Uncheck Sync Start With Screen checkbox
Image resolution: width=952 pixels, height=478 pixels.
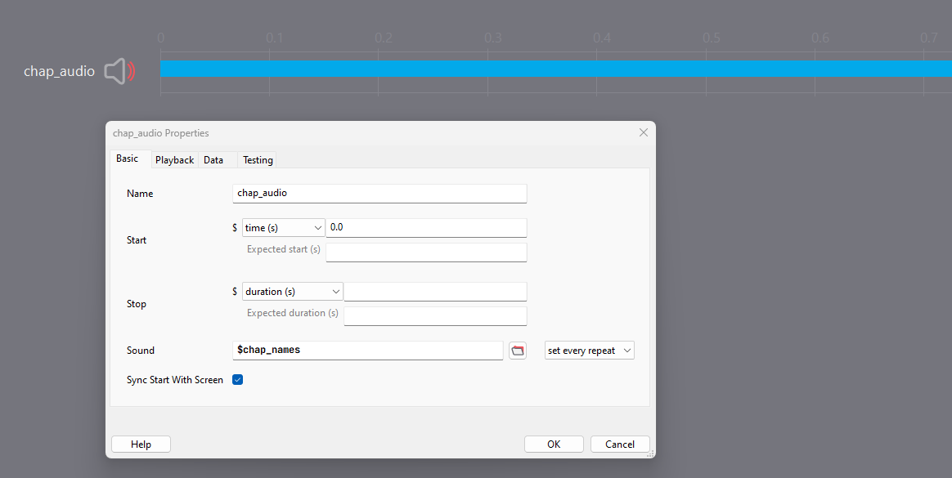pyautogui.click(x=237, y=380)
